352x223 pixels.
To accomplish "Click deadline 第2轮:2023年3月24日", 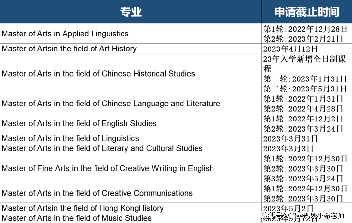I will (x=303, y=129).
